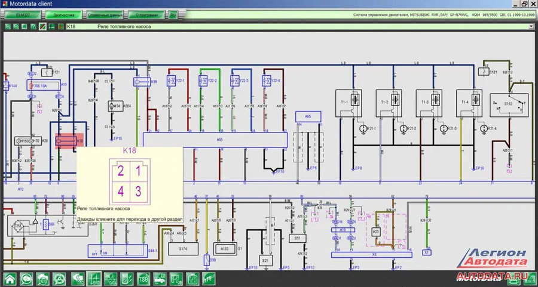Open the PIN DATA section icon
The width and height of the screenshot is (538, 287).
pyautogui.click(x=111, y=279)
